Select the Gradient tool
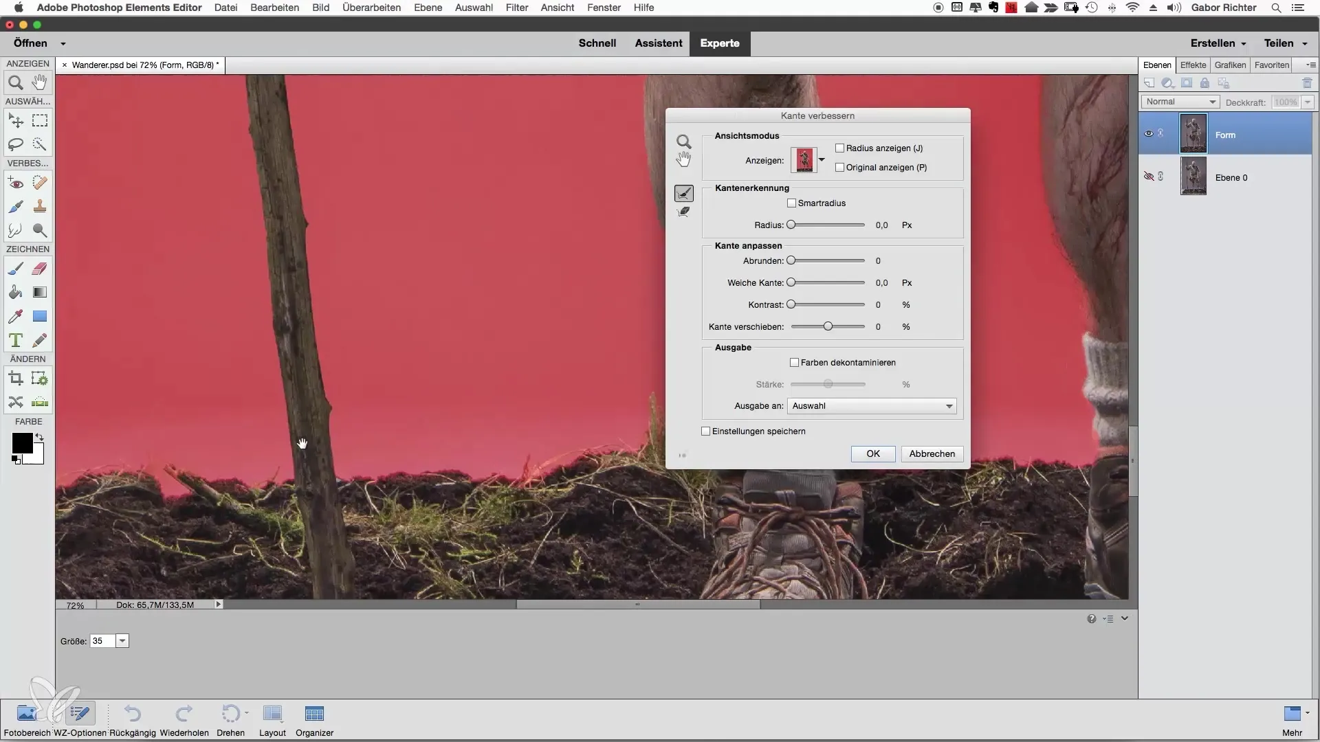This screenshot has width=1320, height=742. click(40, 293)
